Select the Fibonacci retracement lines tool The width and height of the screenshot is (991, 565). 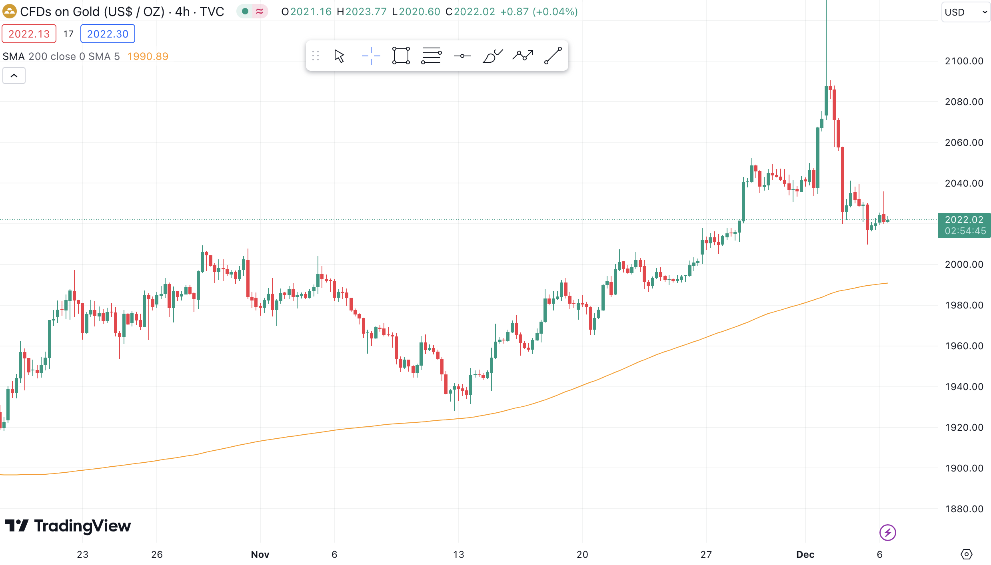click(432, 56)
